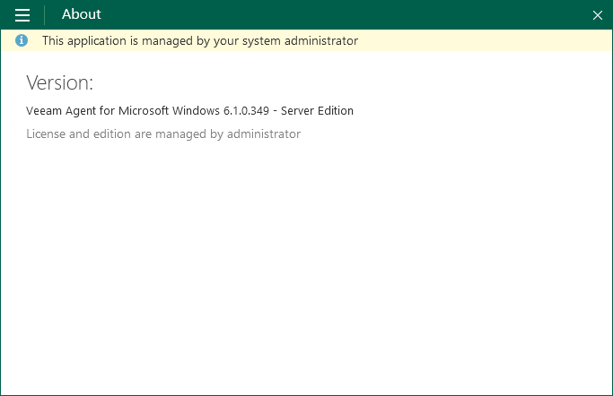Screen dimensions: 613x396
Task: Click empty green title bar area
Action: point(341,14)
